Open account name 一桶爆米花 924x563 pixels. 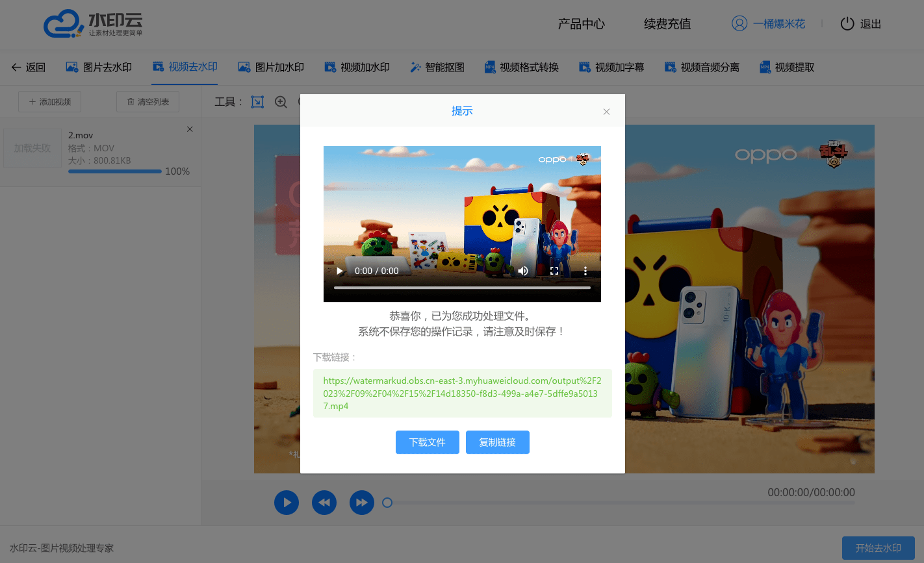point(779,24)
